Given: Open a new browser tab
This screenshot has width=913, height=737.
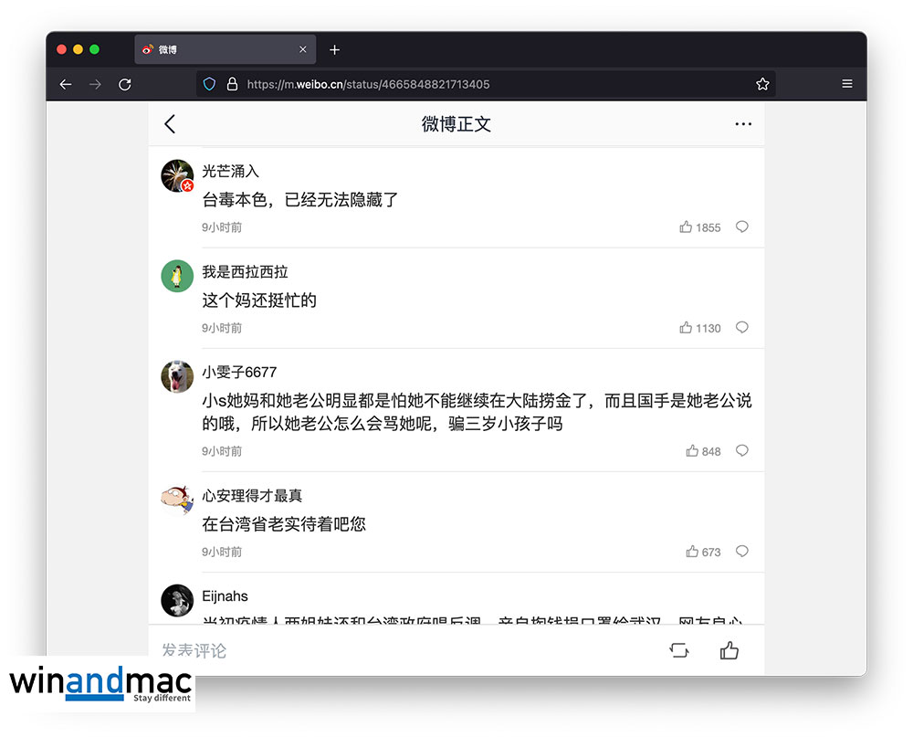Looking at the screenshot, I should (x=334, y=49).
